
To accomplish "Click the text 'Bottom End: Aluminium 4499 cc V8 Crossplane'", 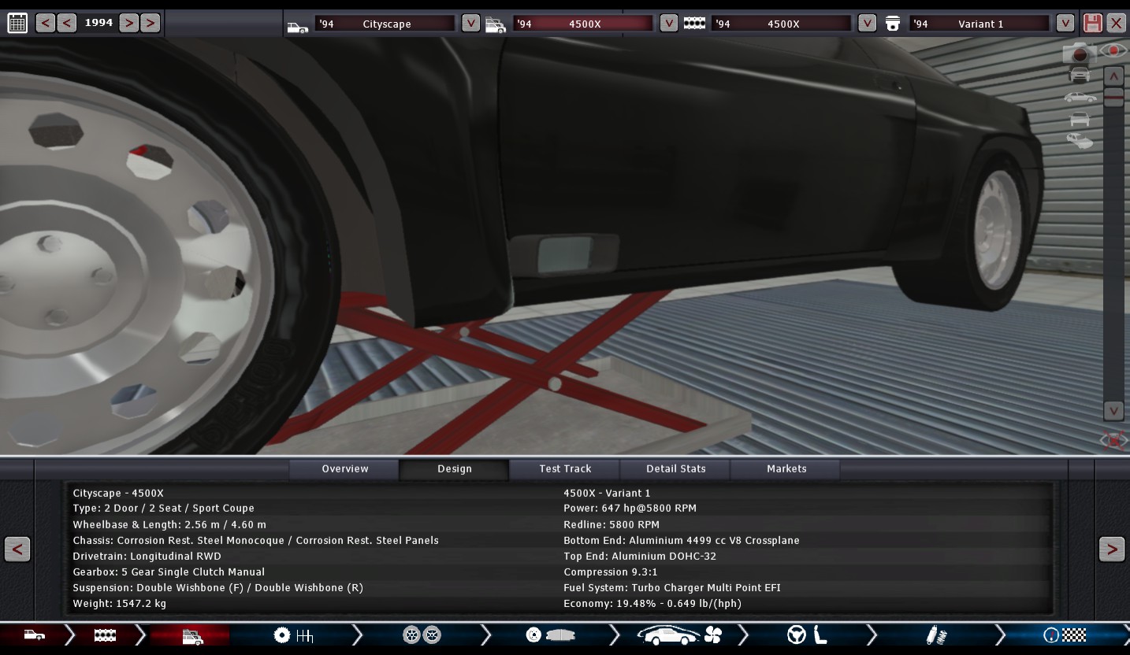I will 682,541.
